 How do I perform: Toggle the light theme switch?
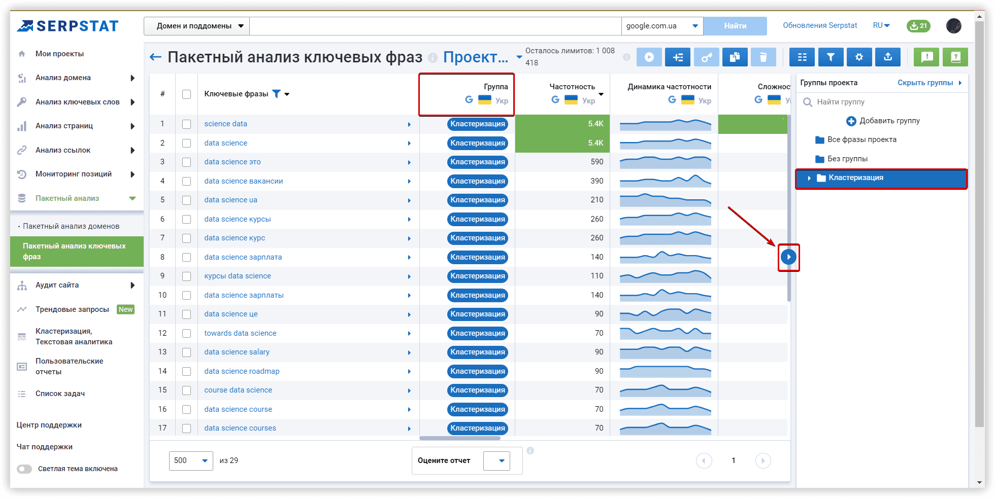click(24, 469)
